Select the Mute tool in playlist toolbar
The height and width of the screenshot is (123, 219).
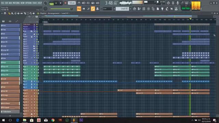pyautogui.click(x=18, y=13)
